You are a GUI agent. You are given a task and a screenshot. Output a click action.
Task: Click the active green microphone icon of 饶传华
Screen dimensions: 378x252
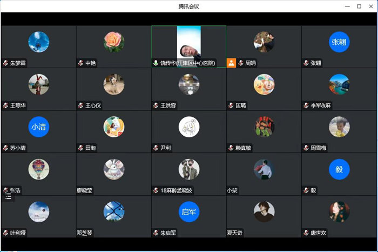pos(156,63)
